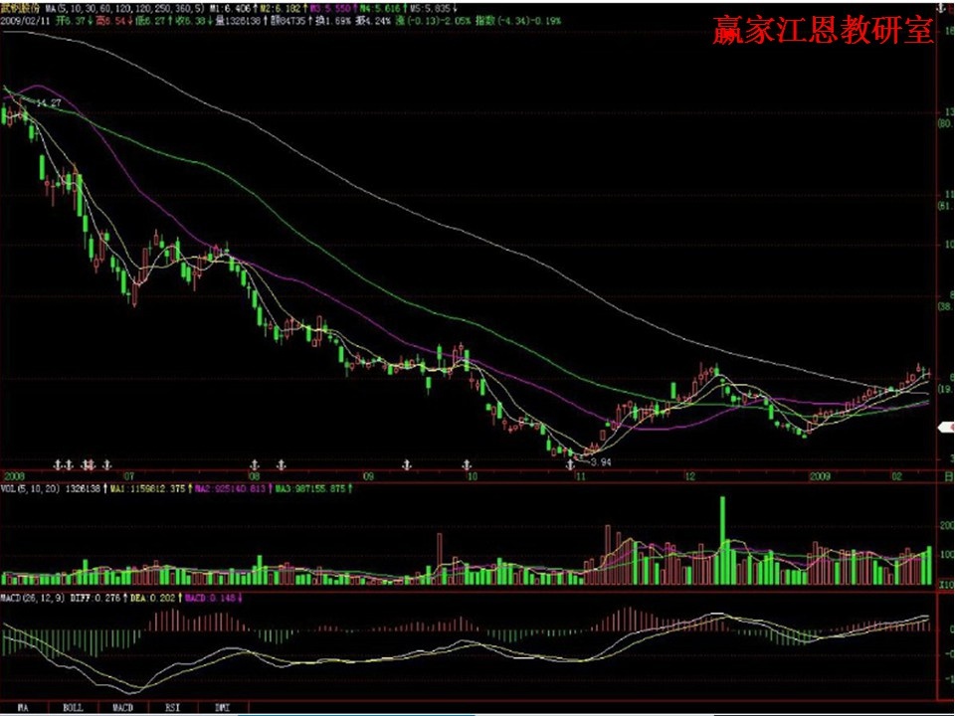The height and width of the screenshot is (716, 955).
Task: Select the MACD tab at the bottom
Action: (x=122, y=708)
